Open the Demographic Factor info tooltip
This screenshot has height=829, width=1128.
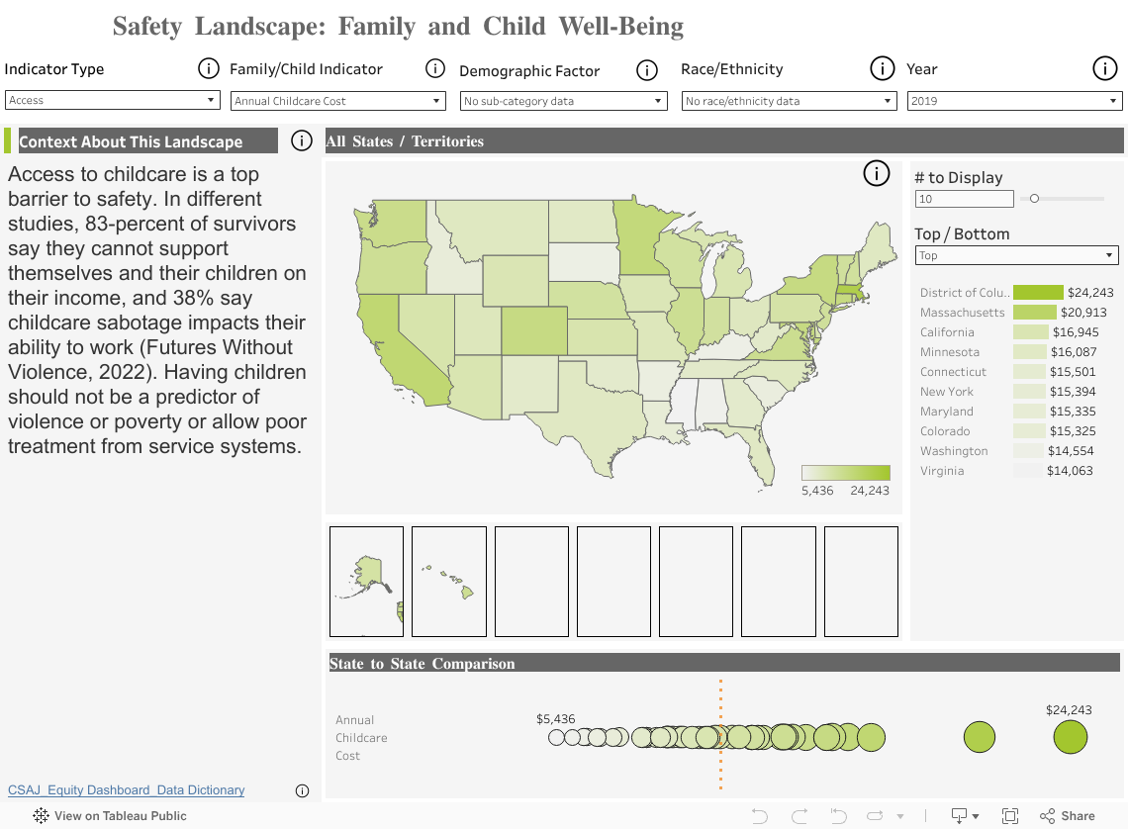click(x=647, y=70)
